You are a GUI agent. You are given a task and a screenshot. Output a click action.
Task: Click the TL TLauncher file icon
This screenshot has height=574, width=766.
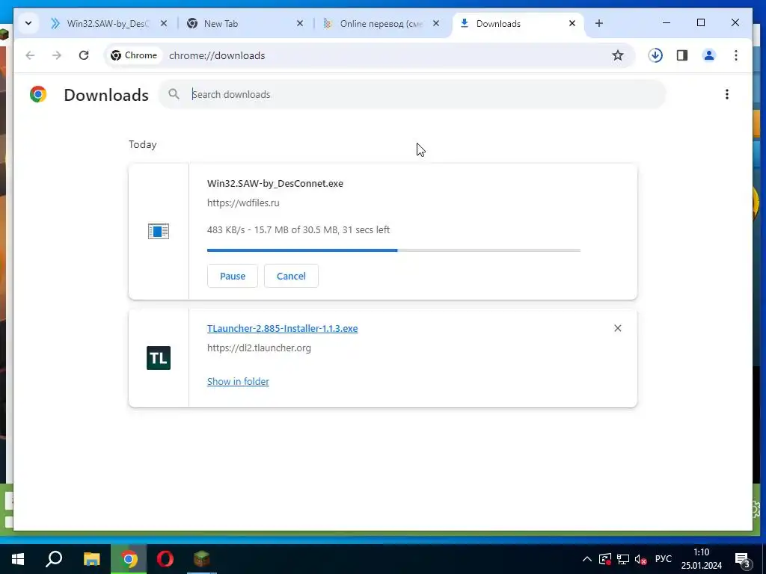(159, 358)
